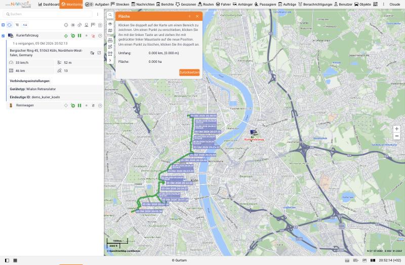The width and height of the screenshot is (405, 265).
Task: Click the Zurücksetzen button
Action: (189, 72)
